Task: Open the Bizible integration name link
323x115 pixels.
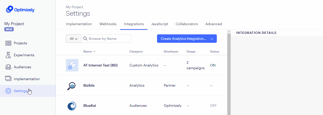Action: (x=89, y=85)
